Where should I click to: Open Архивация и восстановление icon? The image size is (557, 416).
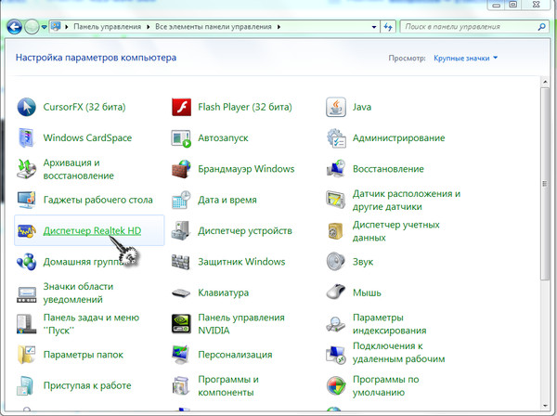click(26, 169)
